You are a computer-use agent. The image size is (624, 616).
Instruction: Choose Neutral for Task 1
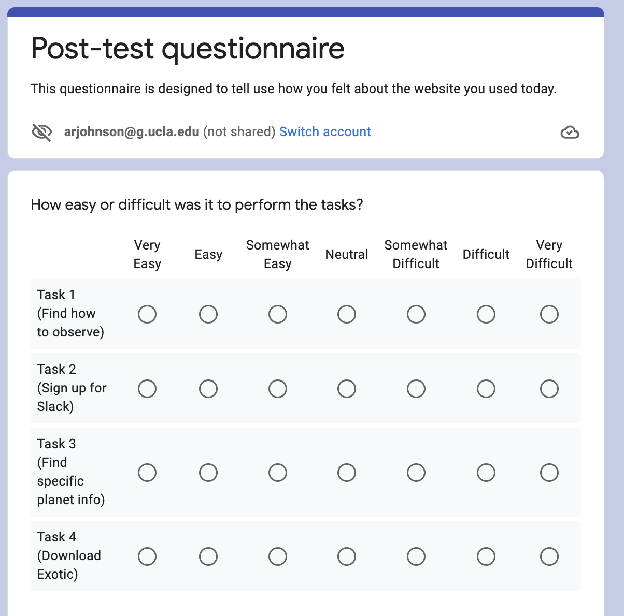click(347, 314)
